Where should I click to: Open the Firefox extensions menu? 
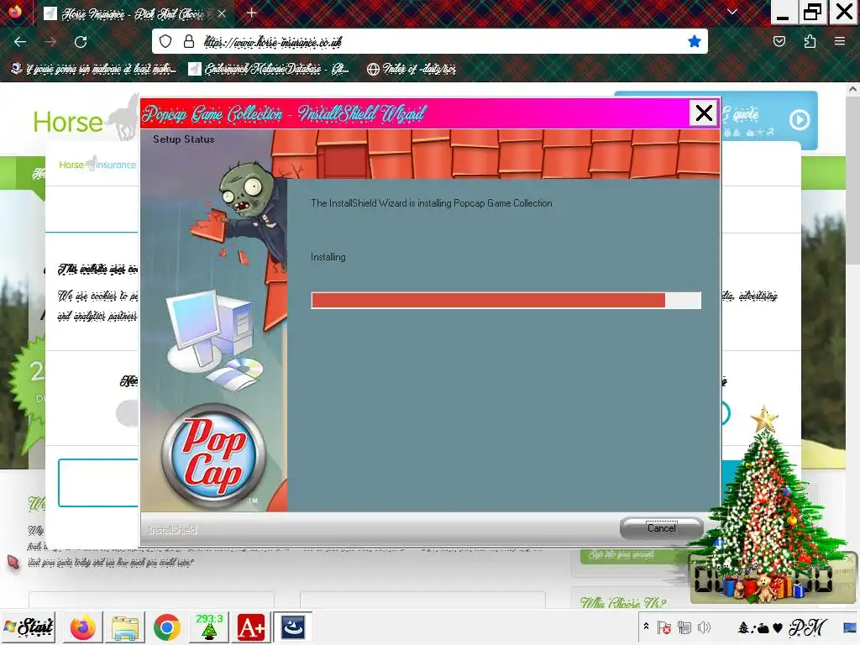pos(810,41)
